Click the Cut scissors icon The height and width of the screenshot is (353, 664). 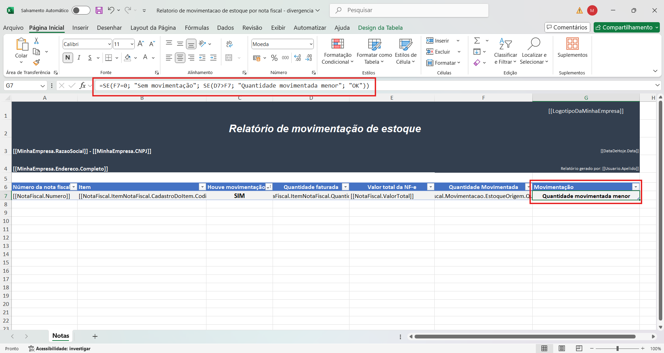(36, 41)
